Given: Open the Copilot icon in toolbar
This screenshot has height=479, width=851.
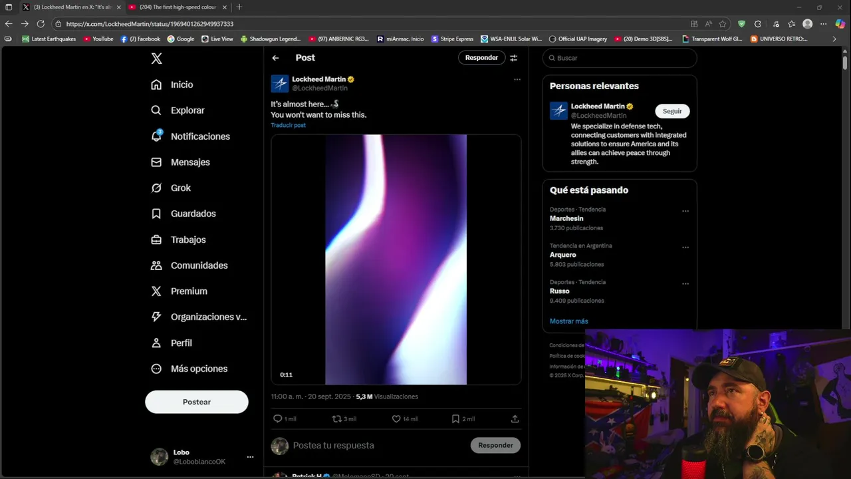Looking at the screenshot, I should click(840, 23).
